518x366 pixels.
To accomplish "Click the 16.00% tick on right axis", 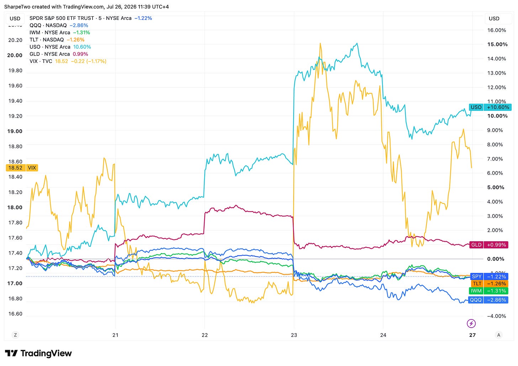I will 497,30.
